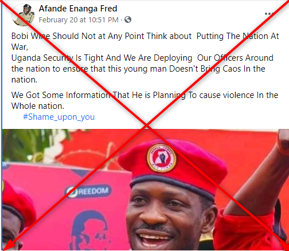The width and height of the screenshot is (289, 251).
Task: Click the People Power emblem on the beret
Action: [x=162, y=158]
